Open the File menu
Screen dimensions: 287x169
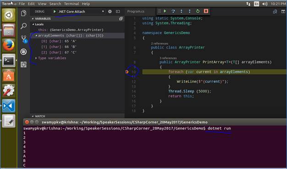pos(22,4)
